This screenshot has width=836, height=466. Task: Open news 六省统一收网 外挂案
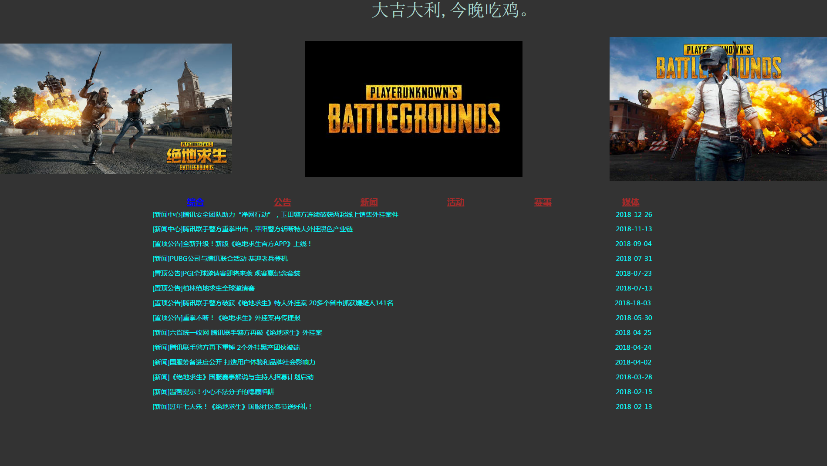pos(237,333)
